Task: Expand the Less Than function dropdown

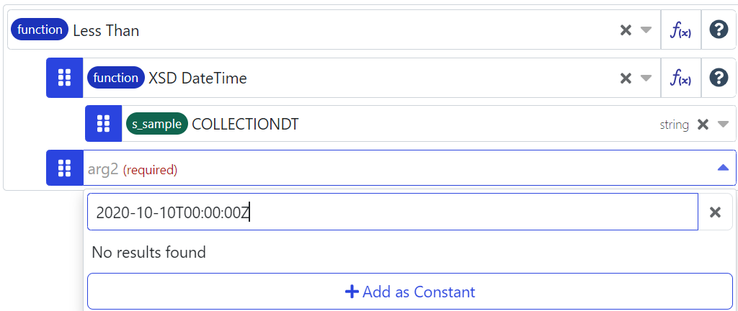Action: pos(646,30)
